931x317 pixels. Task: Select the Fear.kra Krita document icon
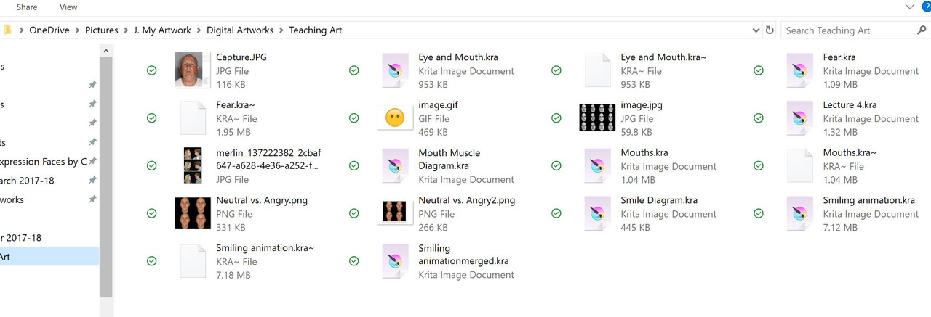[x=799, y=70]
